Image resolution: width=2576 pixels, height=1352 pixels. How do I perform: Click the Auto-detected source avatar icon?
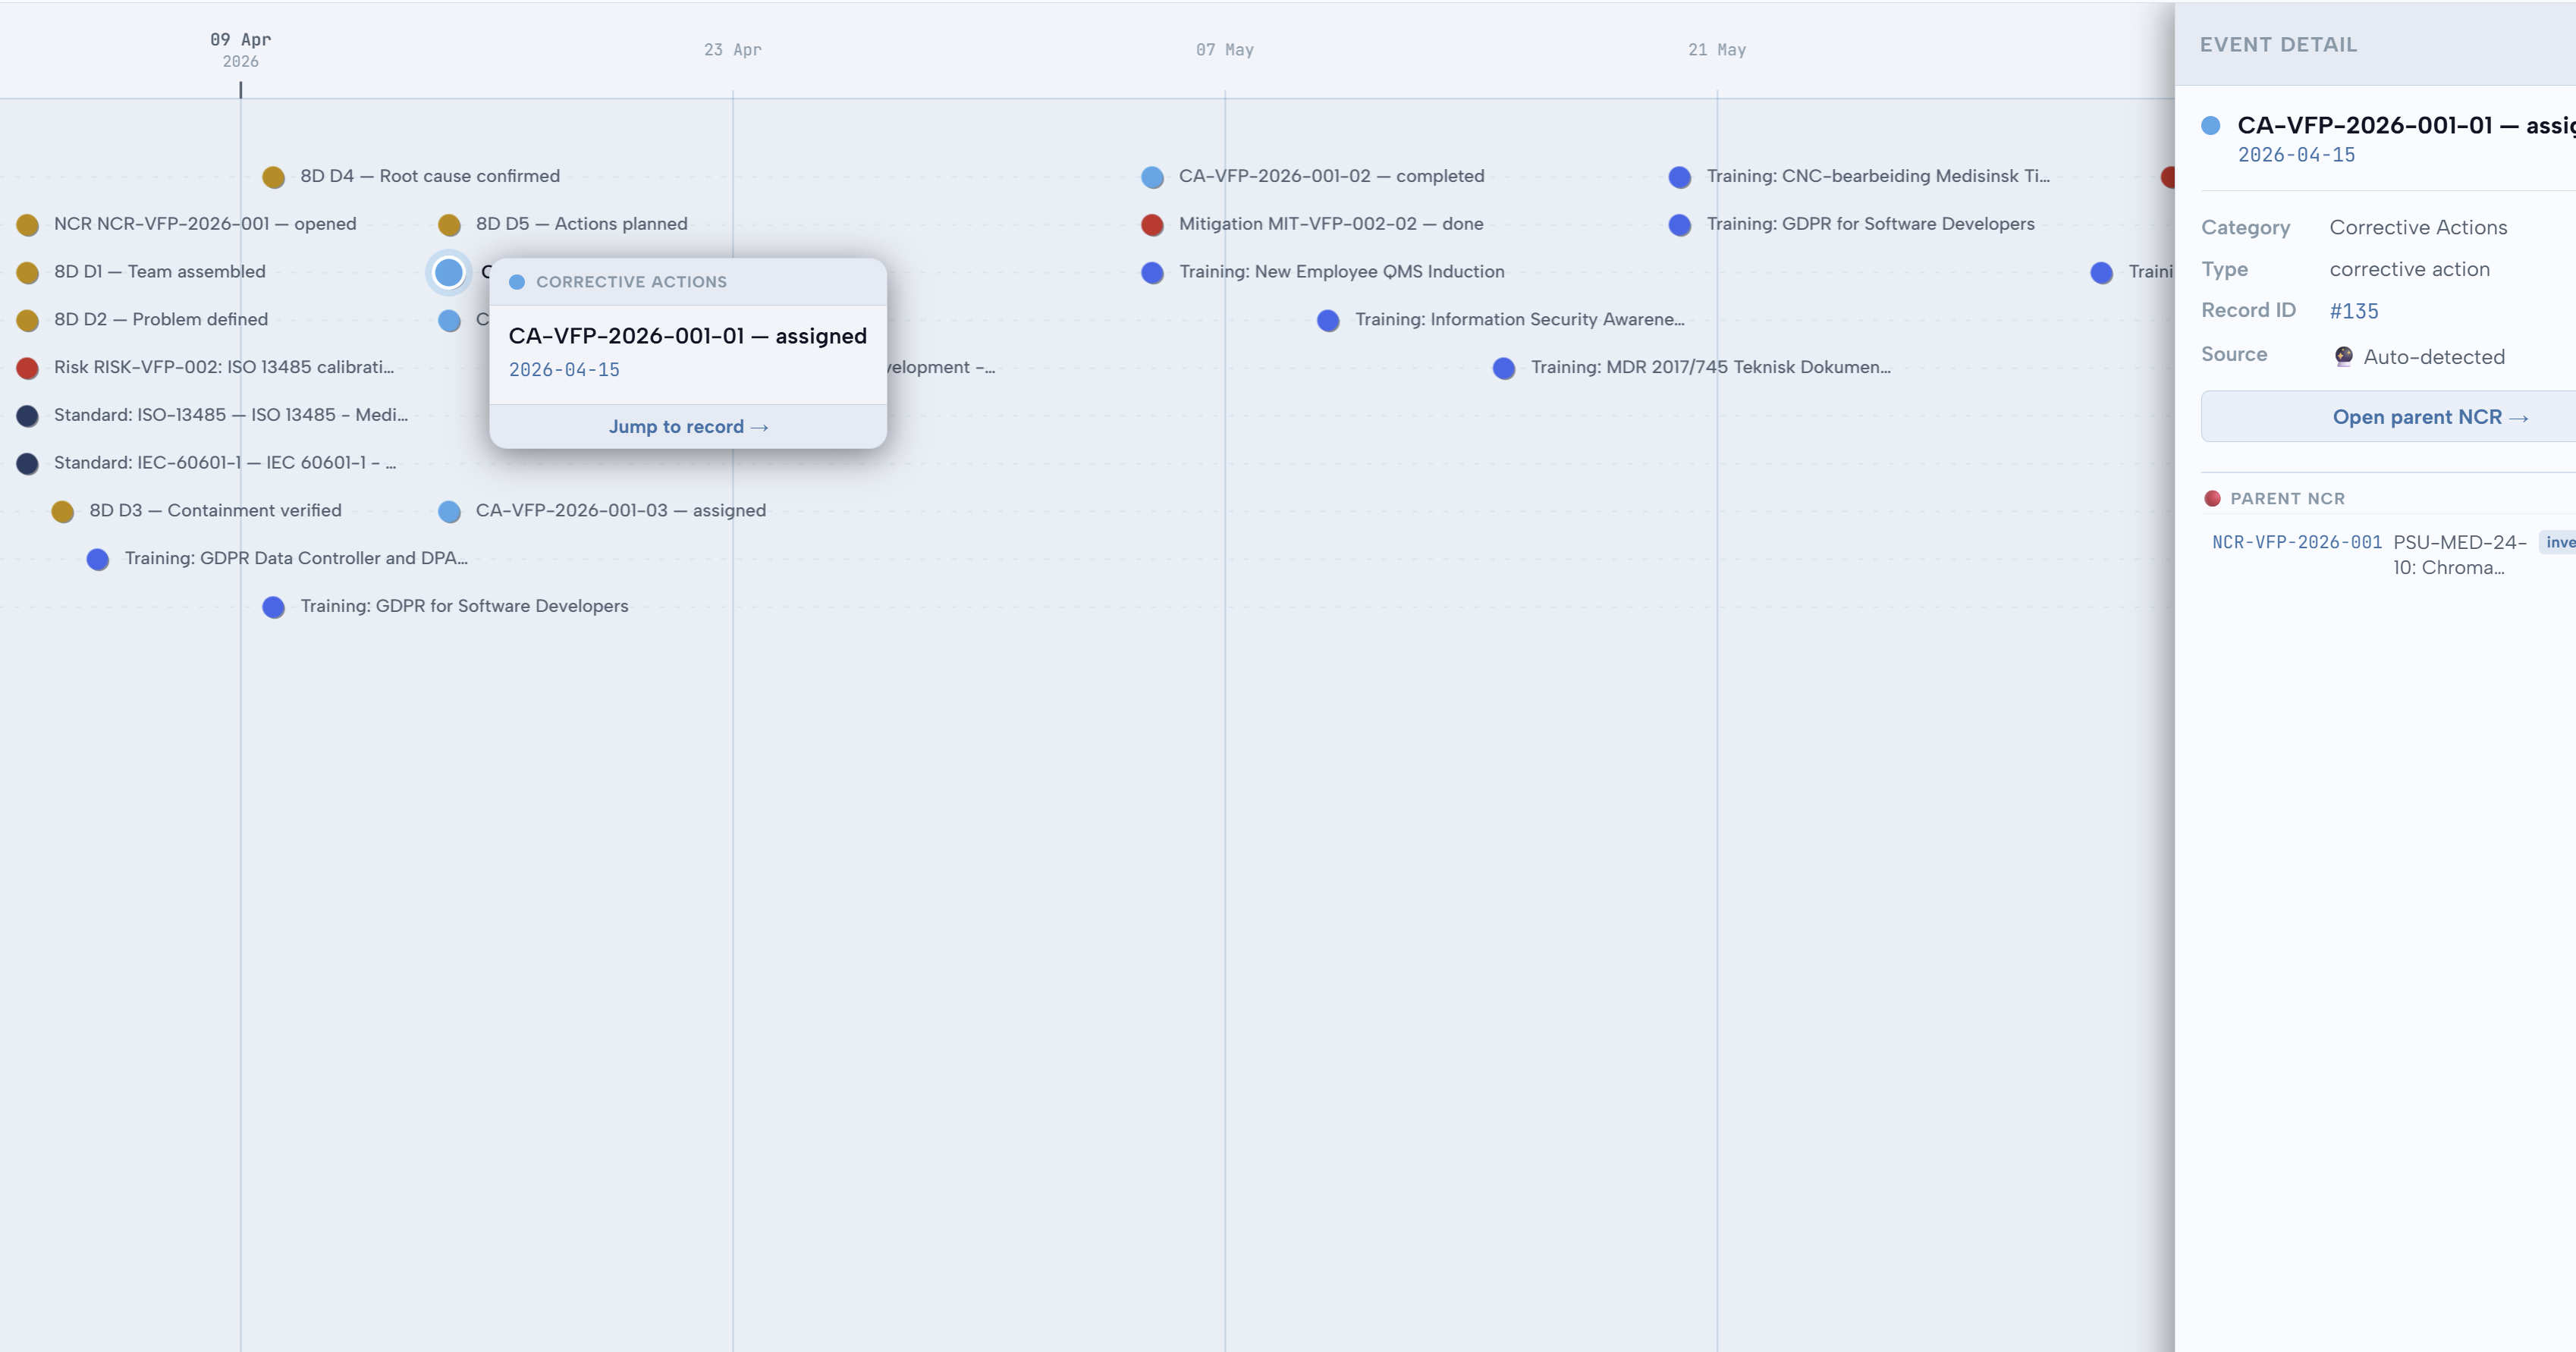2343,356
